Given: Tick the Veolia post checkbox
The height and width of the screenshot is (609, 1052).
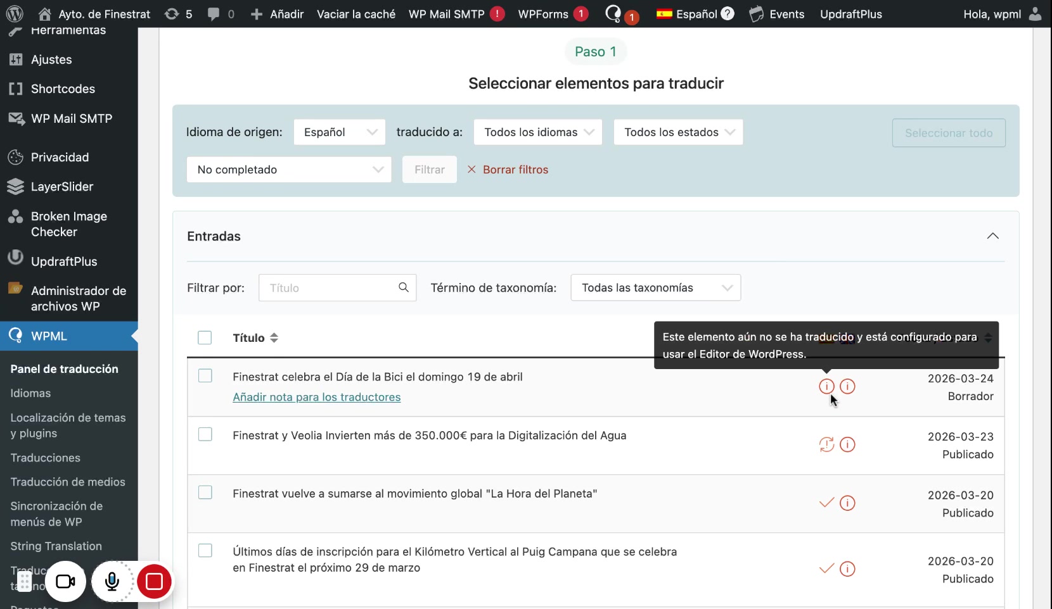Looking at the screenshot, I should tap(205, 434).
